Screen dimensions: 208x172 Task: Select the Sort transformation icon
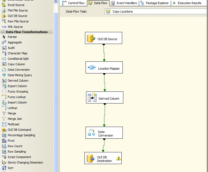(4, 168)
